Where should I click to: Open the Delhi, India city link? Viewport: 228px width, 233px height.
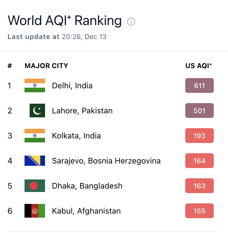[x=72, y=86]
